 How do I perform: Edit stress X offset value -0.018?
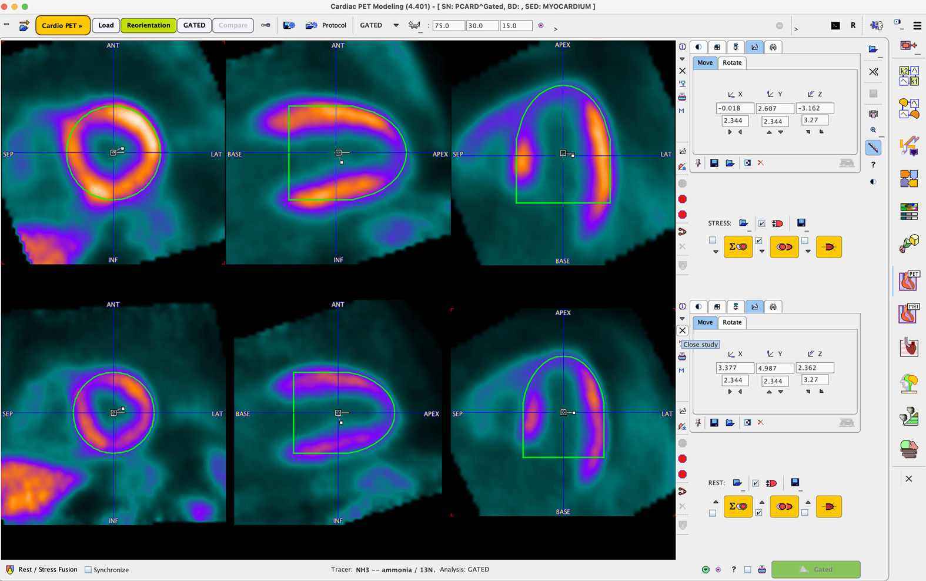(734, 108)
